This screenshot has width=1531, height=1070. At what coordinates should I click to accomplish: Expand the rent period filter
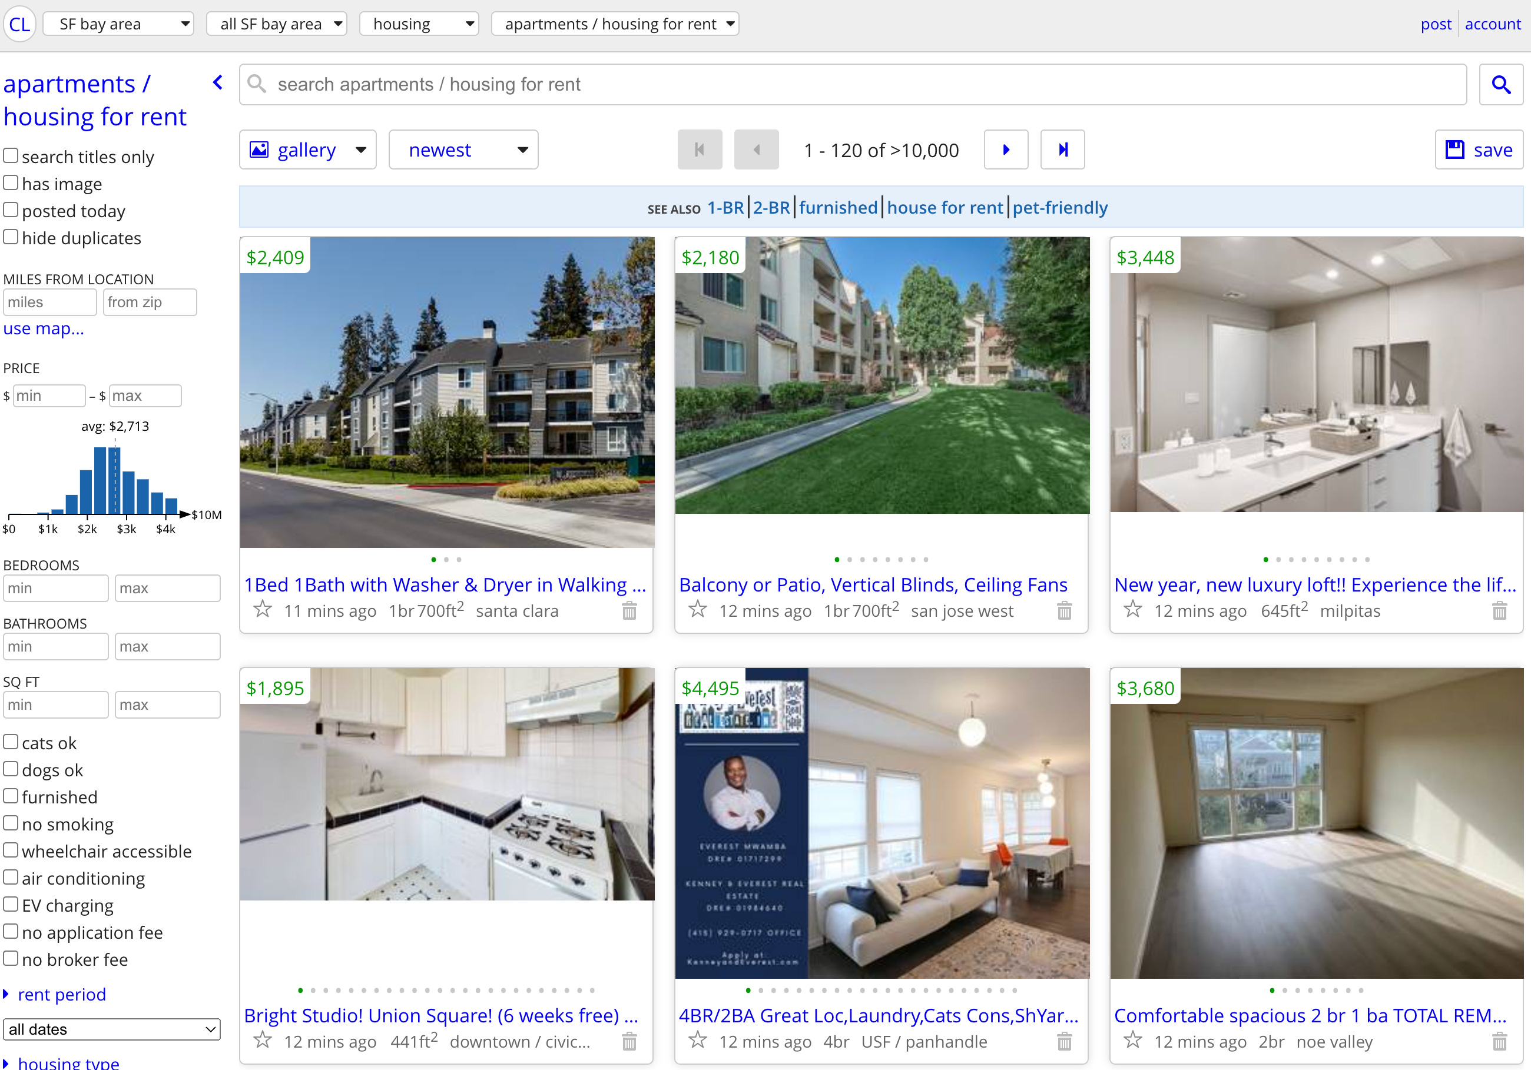click(61, 994)
